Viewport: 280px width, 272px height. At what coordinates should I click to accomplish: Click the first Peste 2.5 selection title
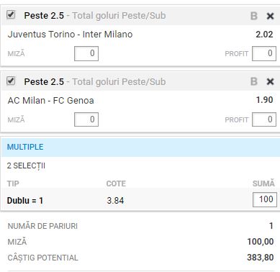tap(44, 16)
